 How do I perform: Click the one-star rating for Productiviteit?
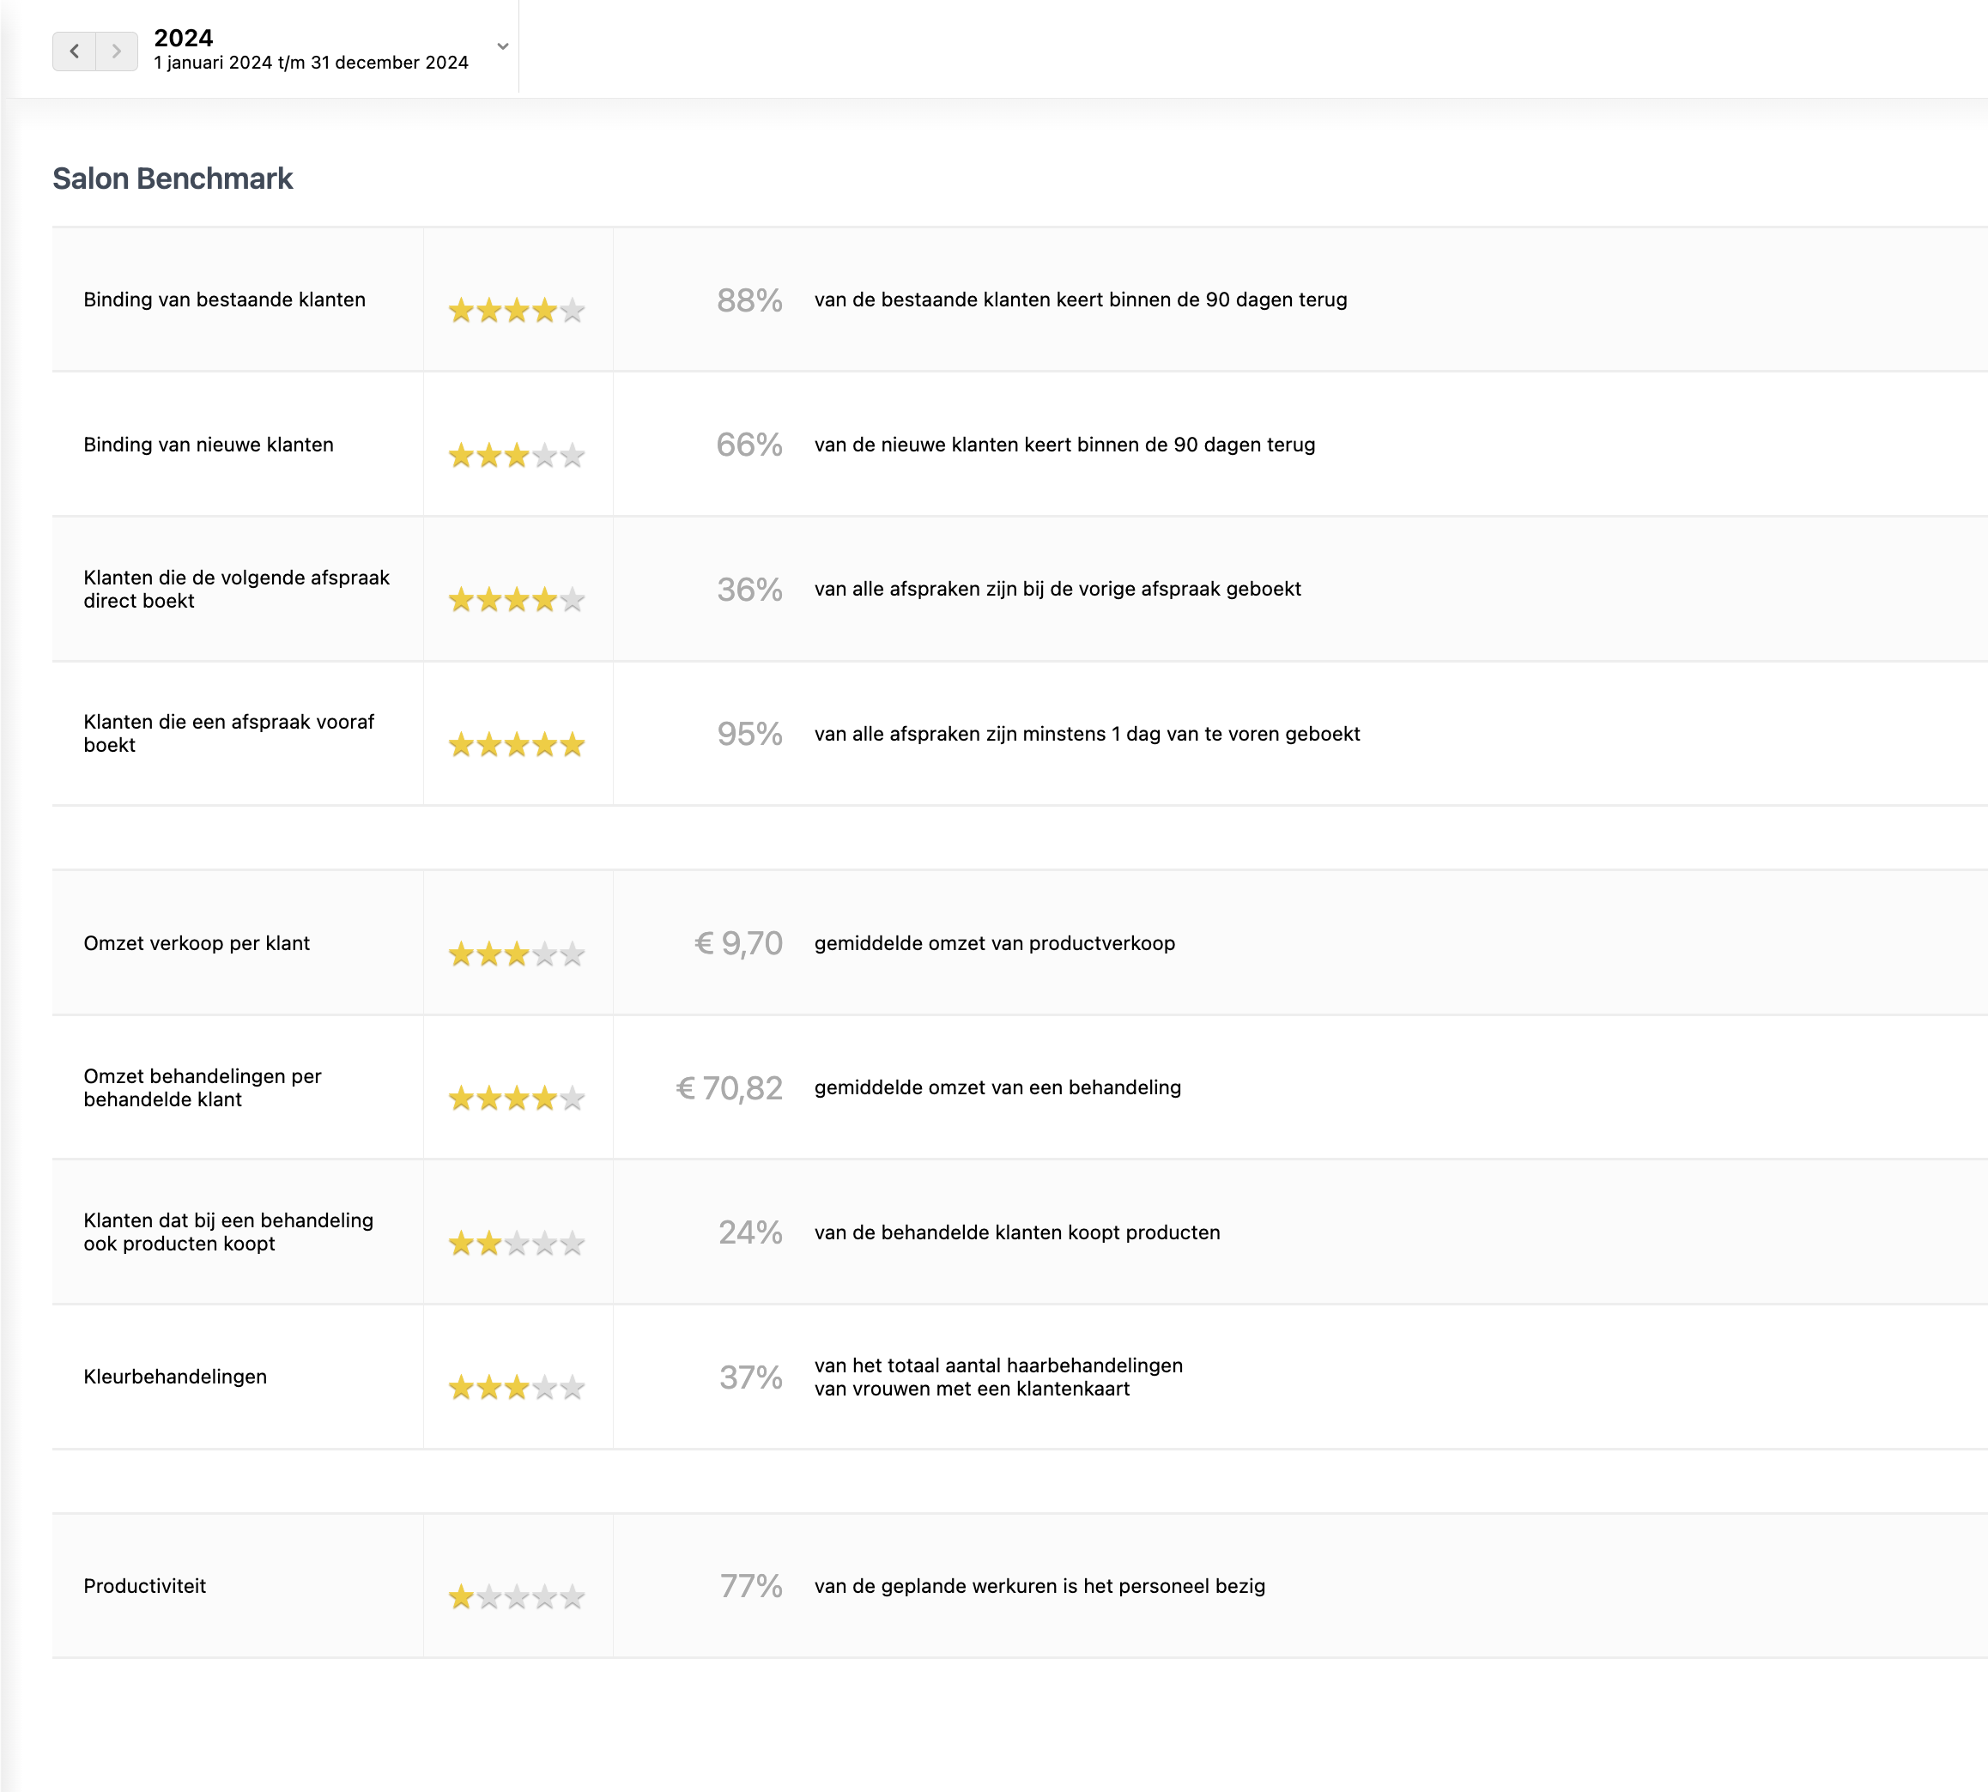pos(516,1597)
